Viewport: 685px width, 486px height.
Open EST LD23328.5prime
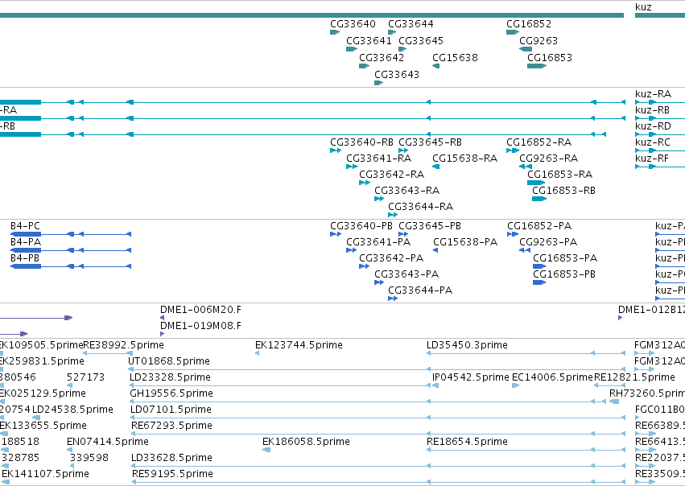coord(170,377)
